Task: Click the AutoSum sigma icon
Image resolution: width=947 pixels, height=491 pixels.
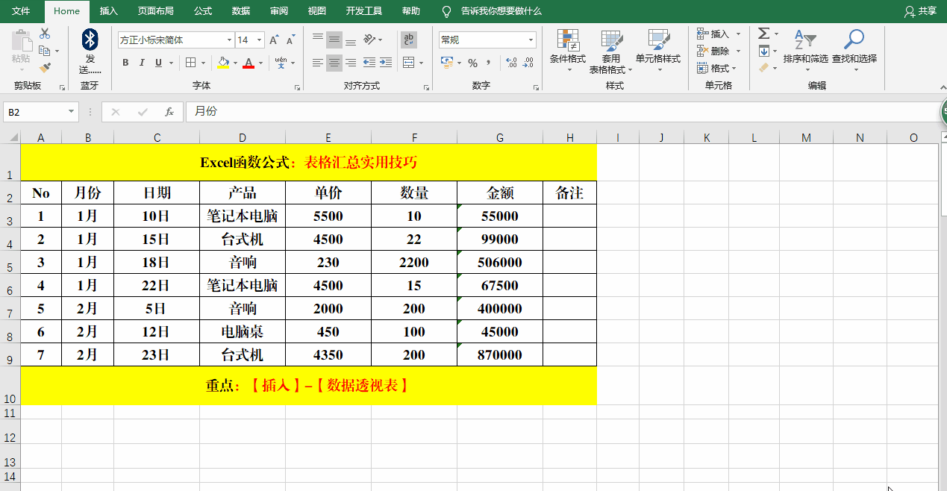Action: (763, 34)
